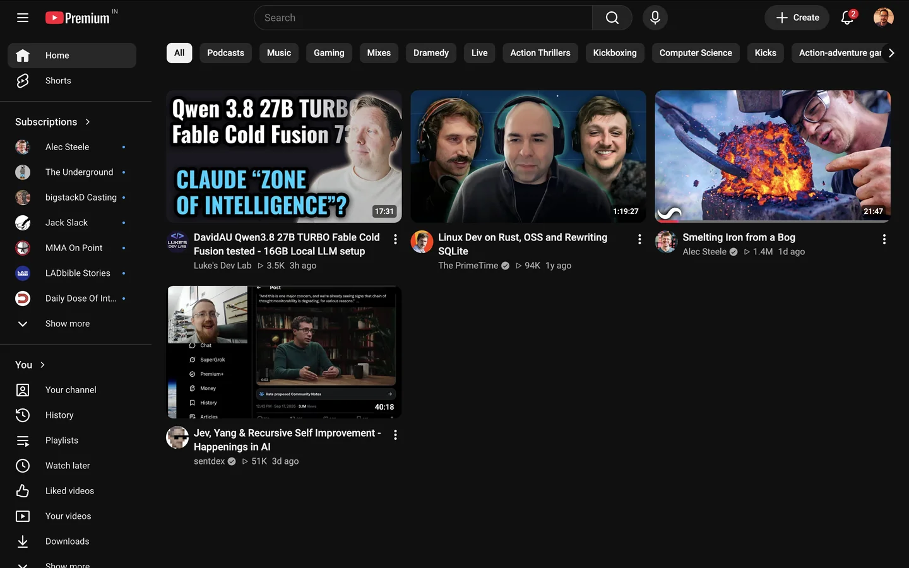Select the Kicks filter chip

(766, 53)
